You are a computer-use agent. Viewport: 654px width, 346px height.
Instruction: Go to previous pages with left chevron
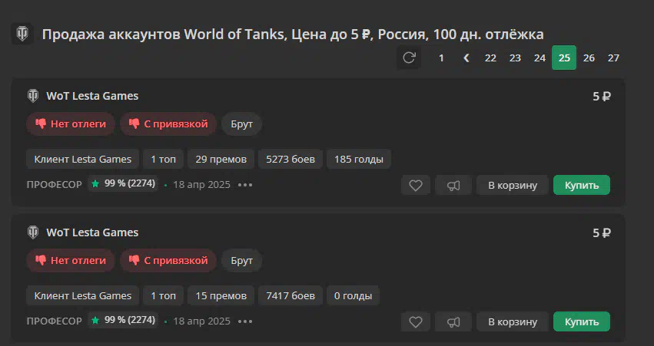(466, 58)
